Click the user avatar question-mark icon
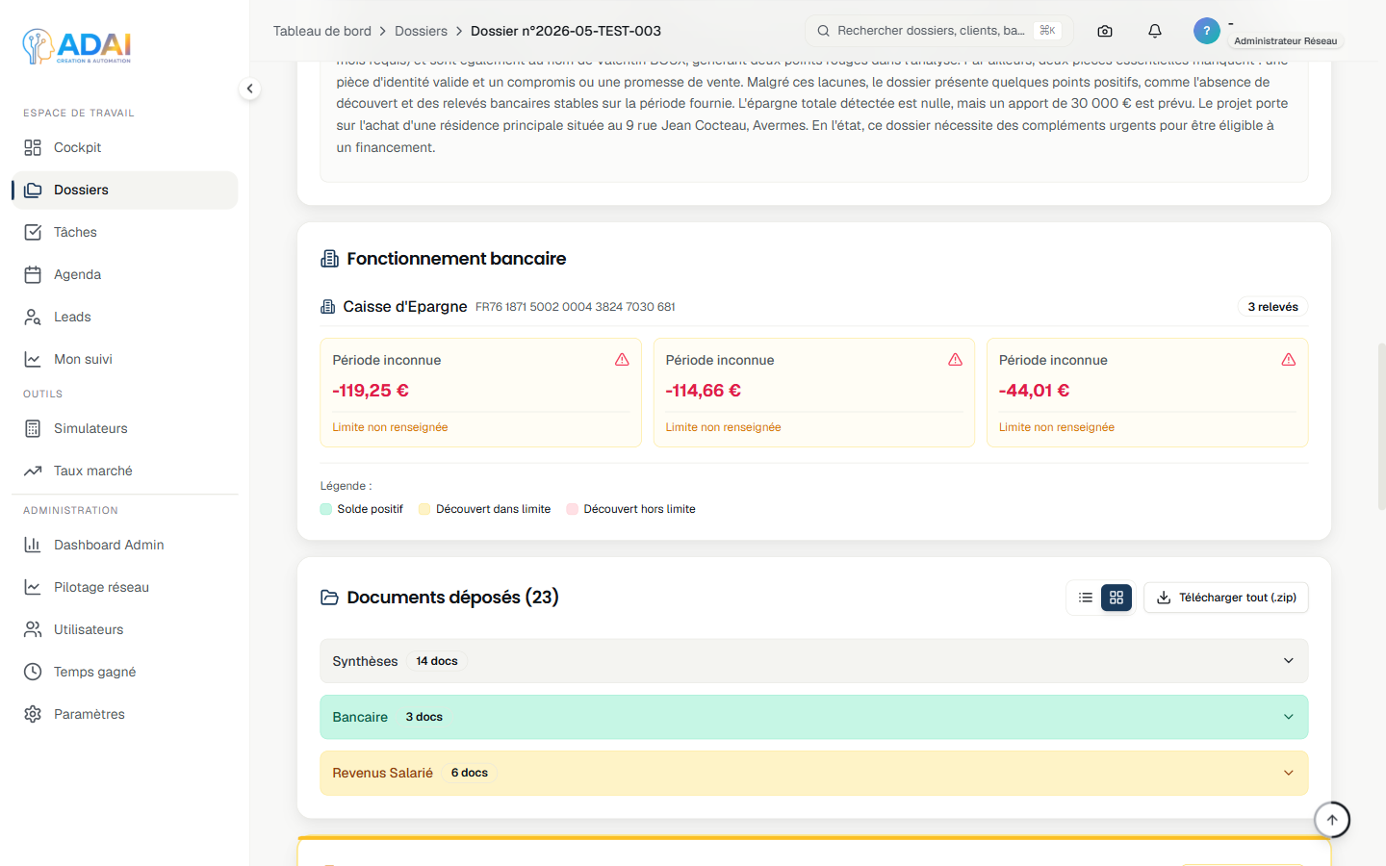Screen dimensions: 1386x866 coord(1207,31)
